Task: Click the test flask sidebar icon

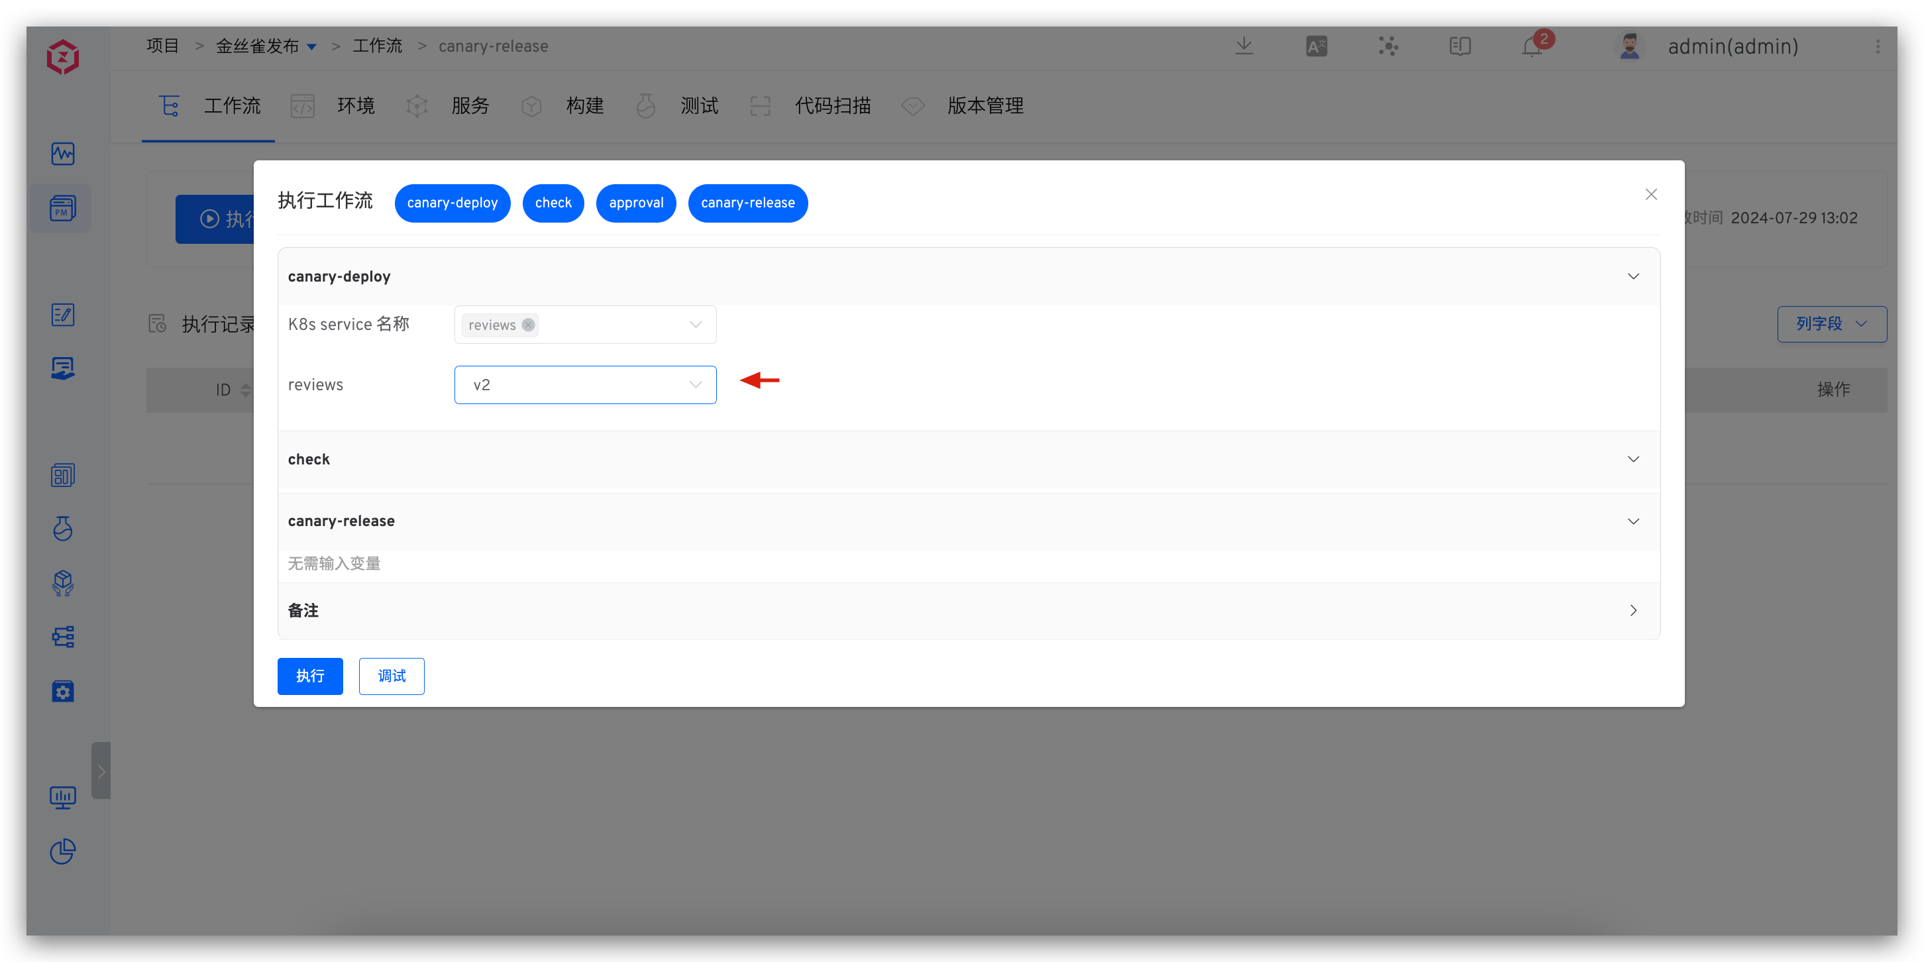Action: 63,529
